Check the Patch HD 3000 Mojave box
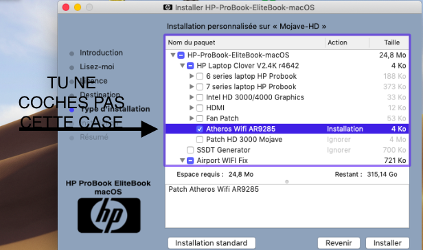Image resolution: width=423 pixels, height=250 pixels. [200, 140]
